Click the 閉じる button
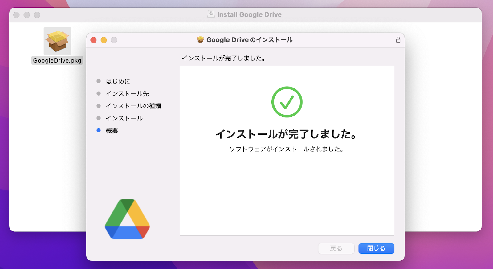The image size is (493, 269). [x=376, y=248]
